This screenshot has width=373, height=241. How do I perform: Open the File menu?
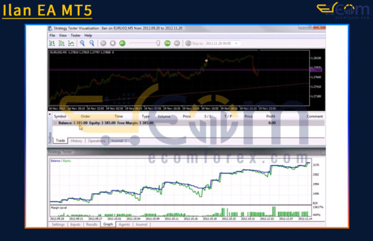click(x=52, y=35)
